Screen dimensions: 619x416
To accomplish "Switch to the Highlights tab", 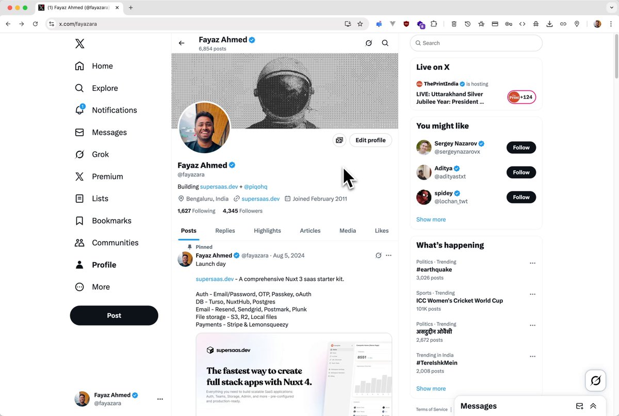I will (267, 231).
